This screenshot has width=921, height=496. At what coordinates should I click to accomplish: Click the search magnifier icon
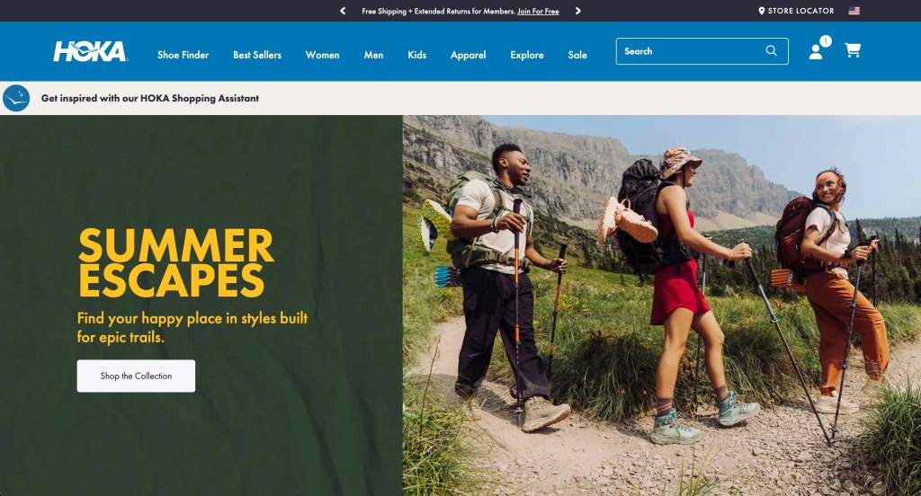771,51
